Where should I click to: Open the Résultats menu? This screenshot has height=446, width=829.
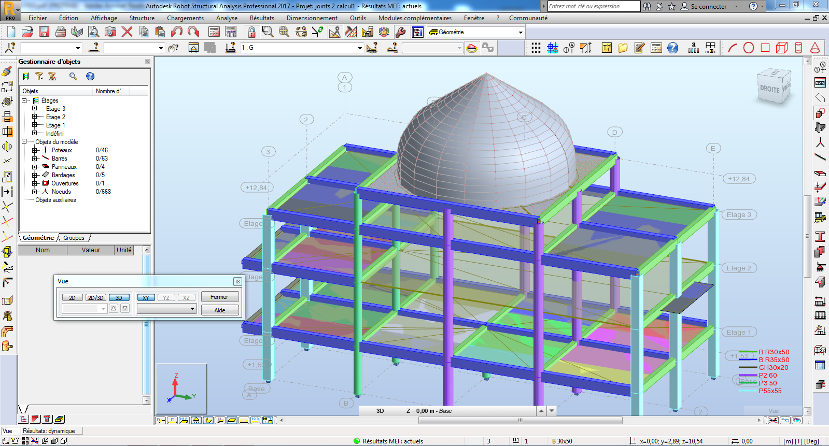(x=262, y=18)
